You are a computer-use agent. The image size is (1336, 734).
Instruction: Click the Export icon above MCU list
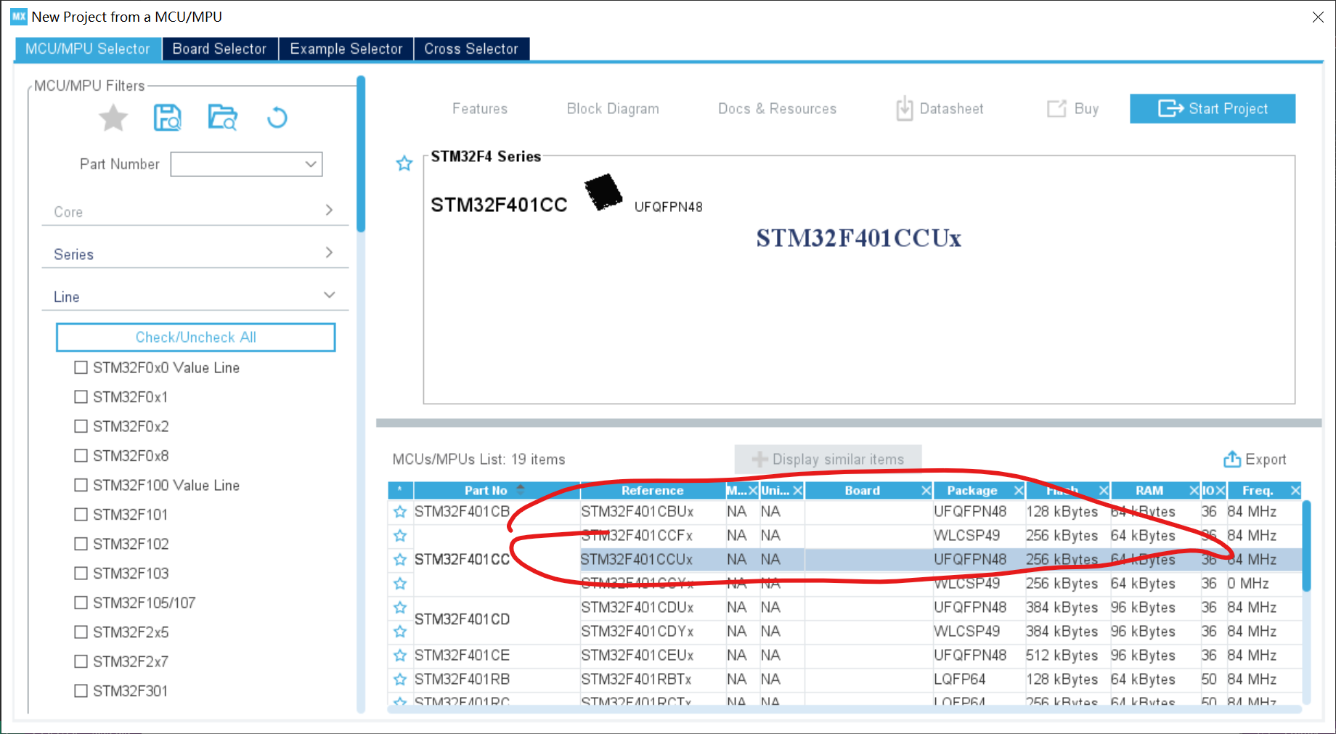[x=1232, y=460]
